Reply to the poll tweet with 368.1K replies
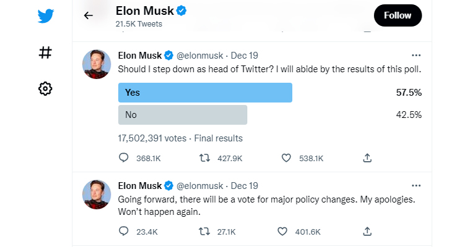Screen dimensions: 449x247 coord(124,157)
